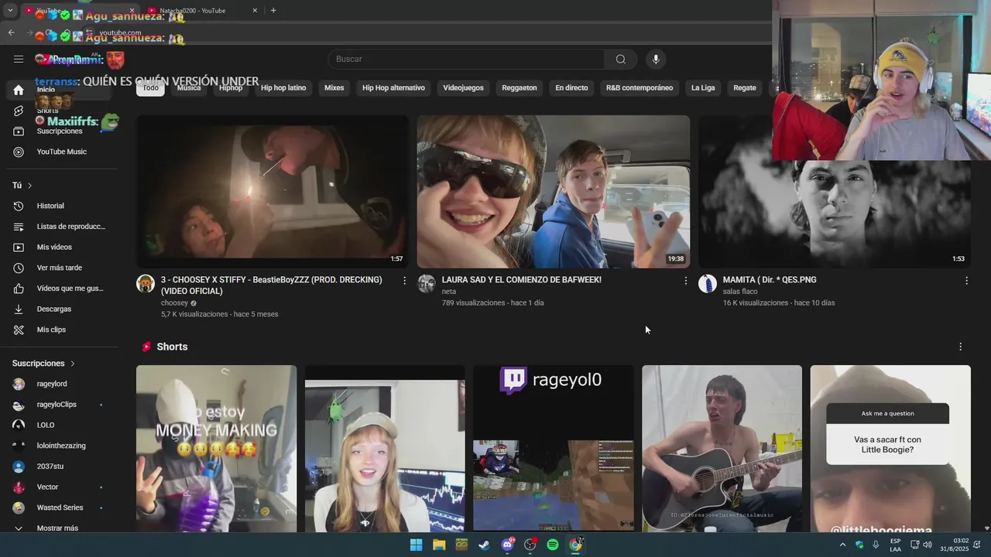This screenshot has height=557, width=991.
Task: Play CHOOSEY X STIFFY video thumbnail
Action: click(273, 192)
